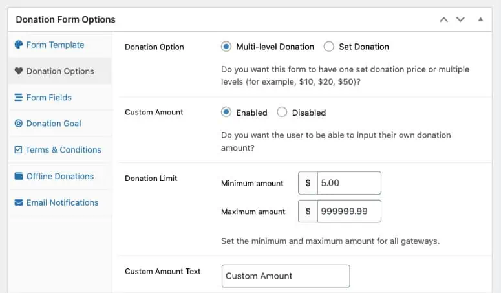Select the Set Donation radio button

pyautogui.click(x=329, y=47)
